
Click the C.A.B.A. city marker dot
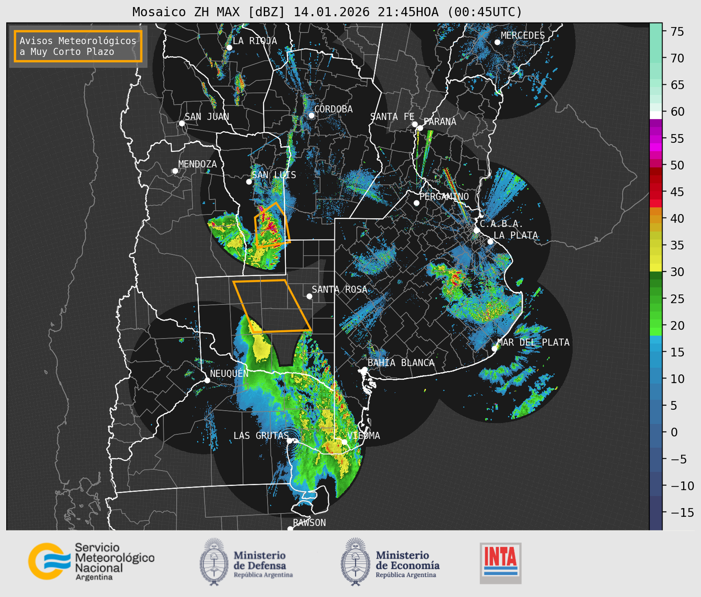(x=477, y=230)
